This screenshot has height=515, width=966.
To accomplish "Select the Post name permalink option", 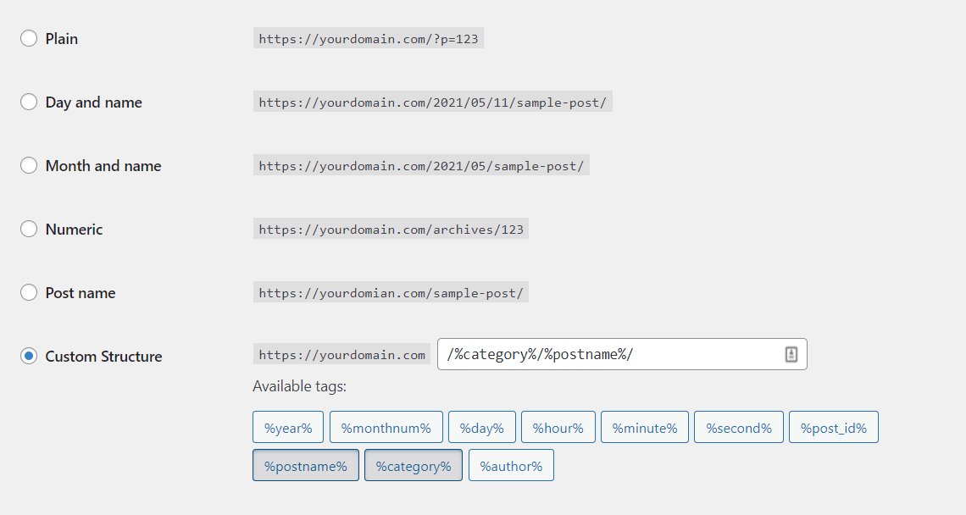I will (28, 292).
